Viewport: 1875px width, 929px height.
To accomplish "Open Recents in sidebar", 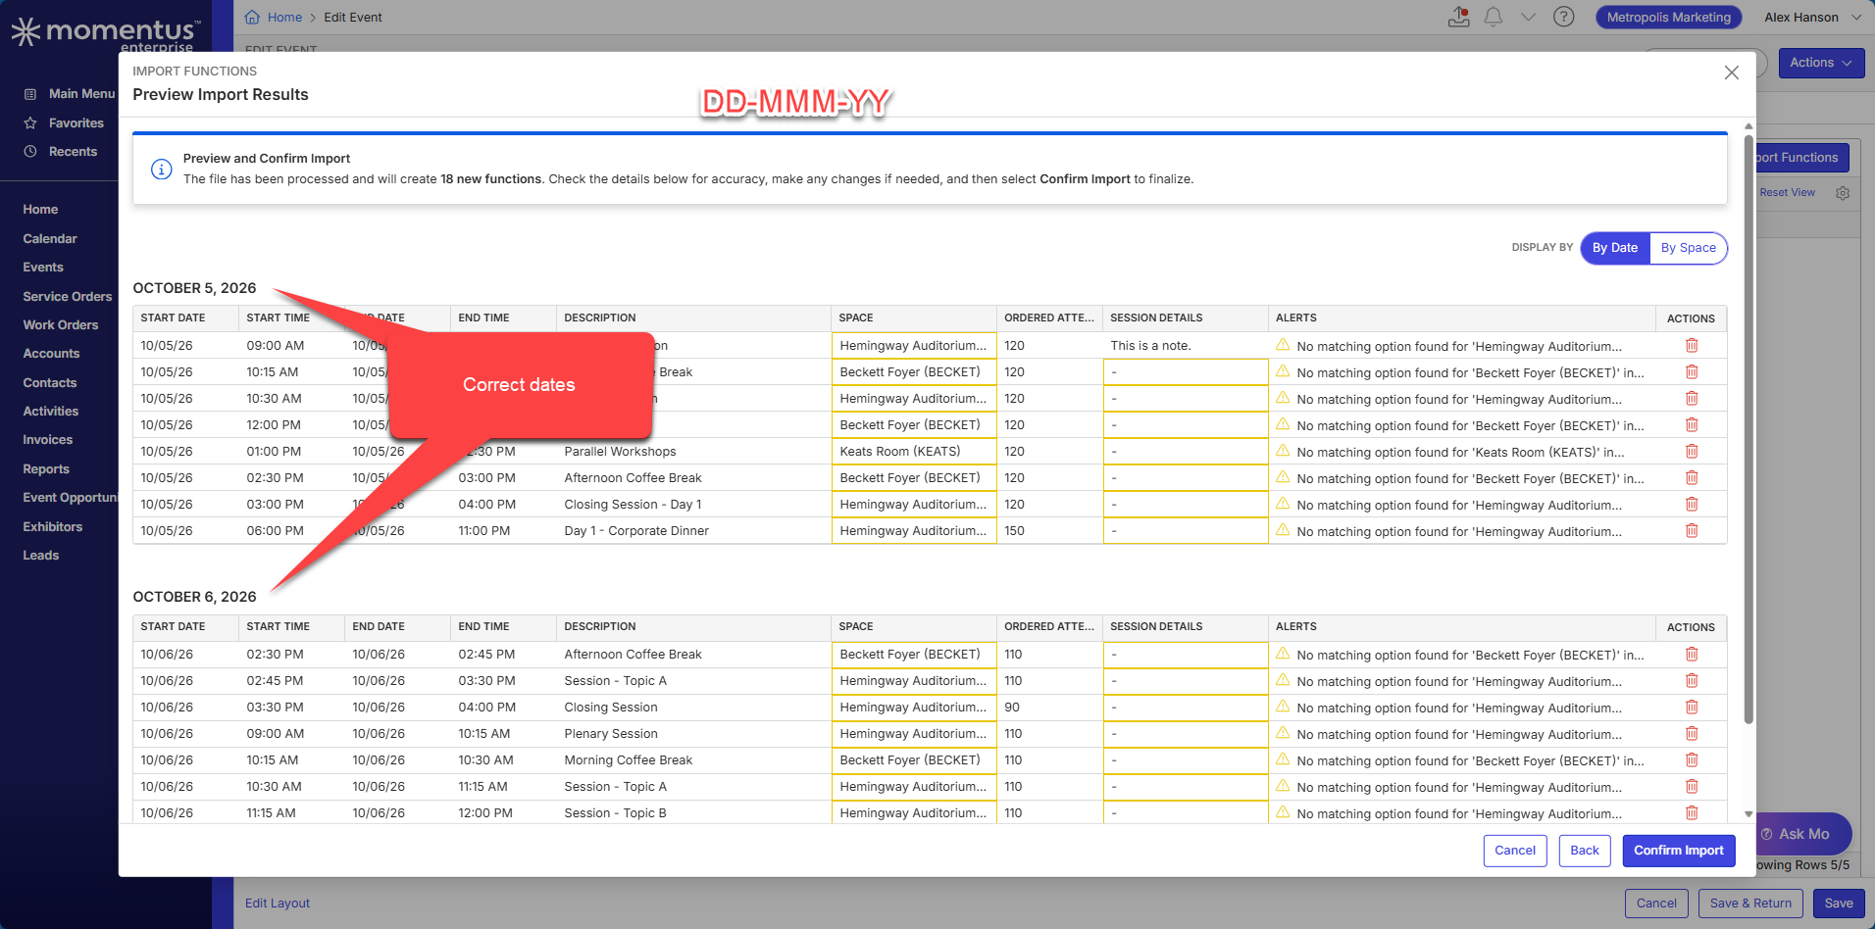I will click(x=61, y=152).
